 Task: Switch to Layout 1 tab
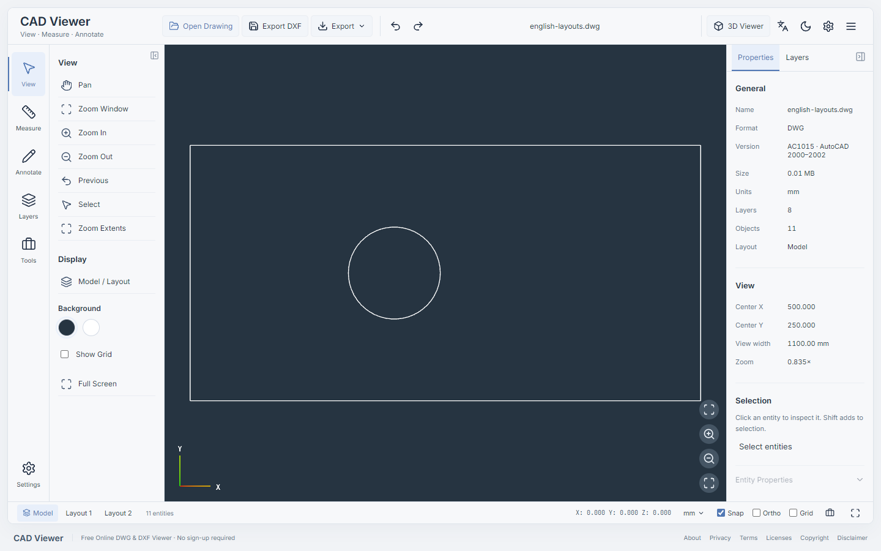tap(79, 513)
